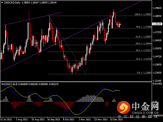Select the 78.6 = 1.27696 Fibonacci label
163x122 pixels.
[x=144, y=27]
